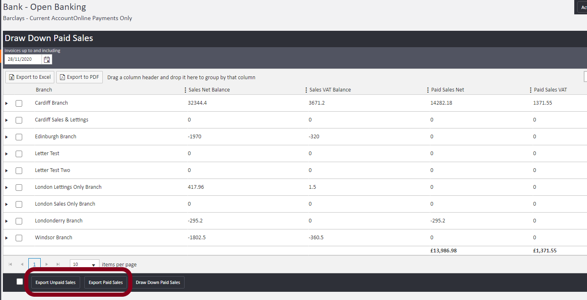Click the invoice date input field

[23, 60]
